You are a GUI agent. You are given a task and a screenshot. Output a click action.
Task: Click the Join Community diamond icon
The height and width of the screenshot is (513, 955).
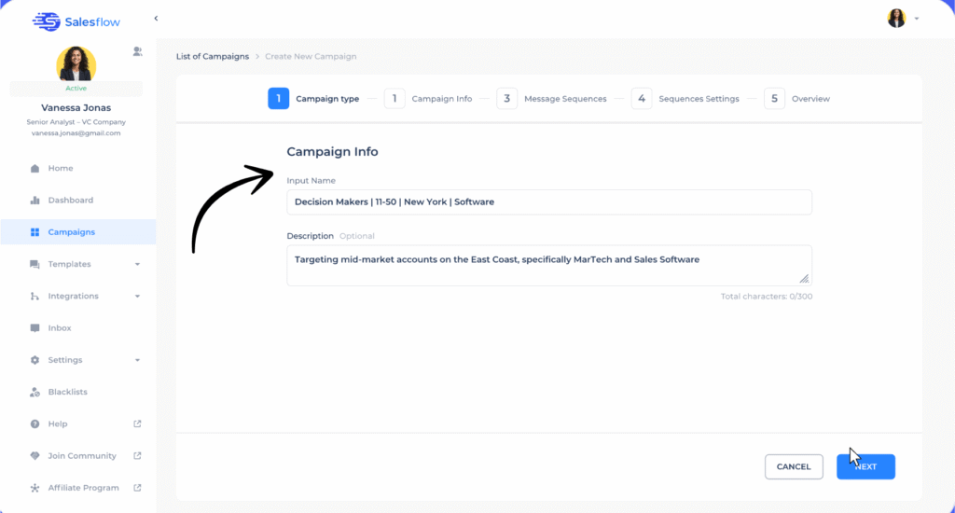[x=35, y=456]
